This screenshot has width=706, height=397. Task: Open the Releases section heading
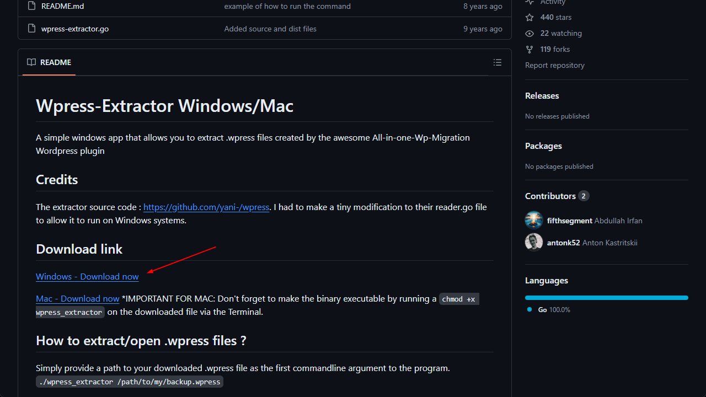tap(542, 95)
